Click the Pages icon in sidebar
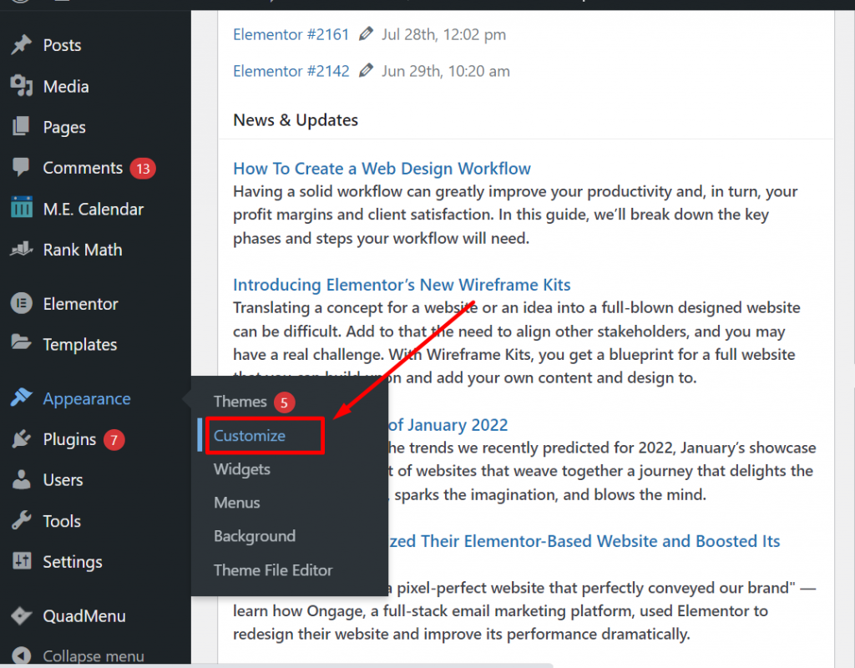This screenshot has height=668, width=855. pos(21,127)
